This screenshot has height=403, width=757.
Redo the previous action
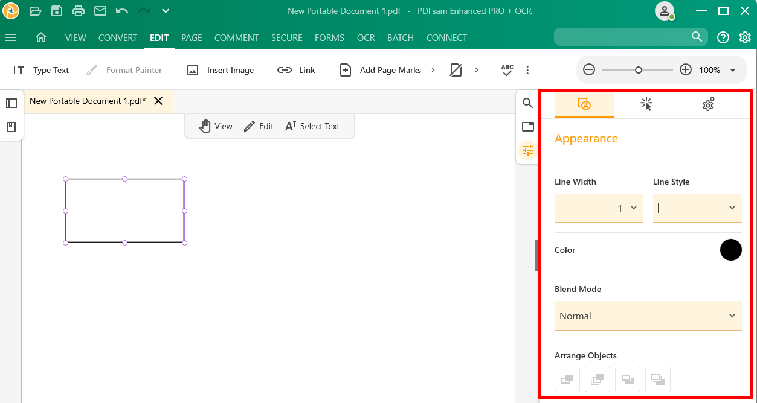point(144,11)
